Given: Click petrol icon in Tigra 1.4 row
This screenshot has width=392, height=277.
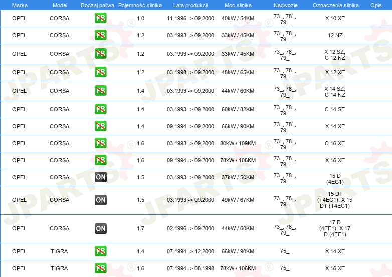Looking at the screenshot, I should pos(100,251).
